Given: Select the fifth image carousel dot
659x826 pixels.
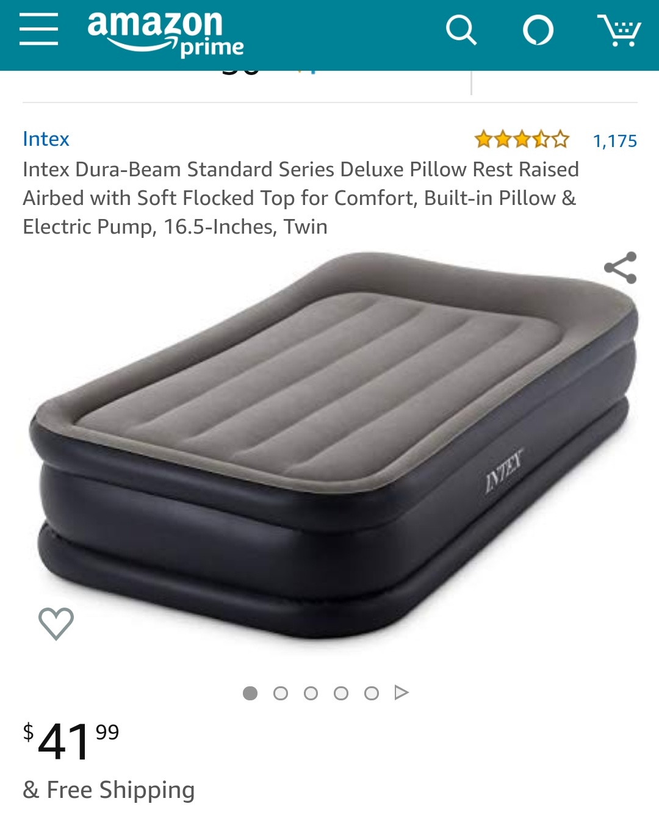Looking at the screenshot, I should pos(372,693).
